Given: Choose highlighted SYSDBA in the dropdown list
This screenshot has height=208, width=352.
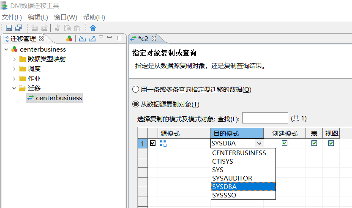Looking at the screenshot, I should click(x=243, y=187).
